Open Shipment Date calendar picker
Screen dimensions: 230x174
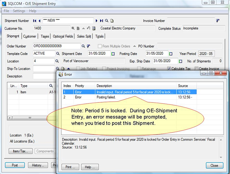[113, 54]
